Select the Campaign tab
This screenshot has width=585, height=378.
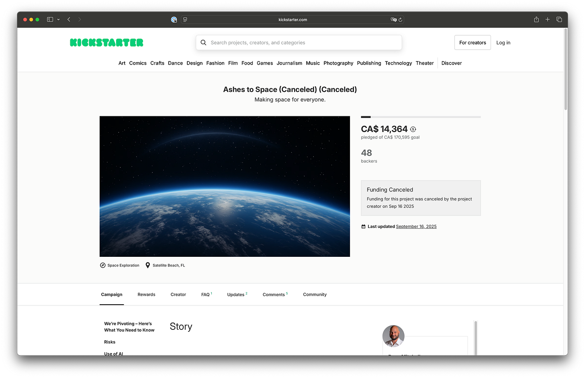[x=112, y=295]
